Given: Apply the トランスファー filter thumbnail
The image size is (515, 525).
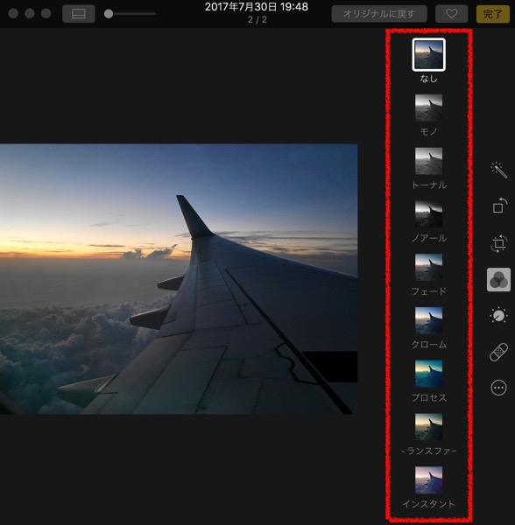Looking at the screenshot, I should coord(428,427).
